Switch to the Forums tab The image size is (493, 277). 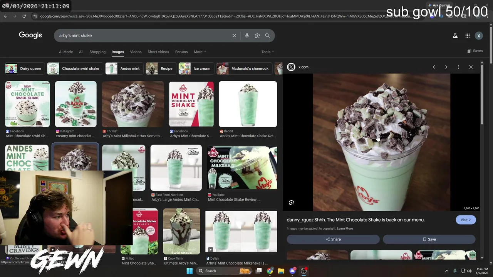coord(181,52)
